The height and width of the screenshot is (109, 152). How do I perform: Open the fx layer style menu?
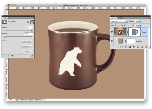[x=126, y=47]
